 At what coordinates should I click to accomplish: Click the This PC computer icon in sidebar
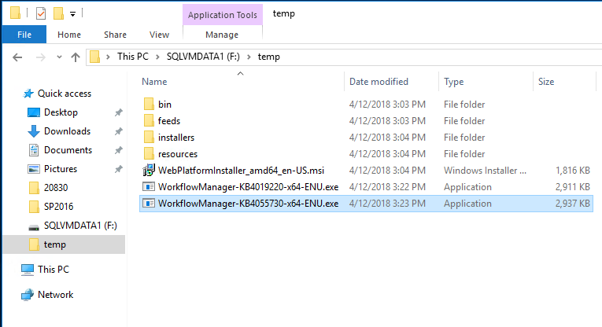pyautogui.click(x=28, y=270)
